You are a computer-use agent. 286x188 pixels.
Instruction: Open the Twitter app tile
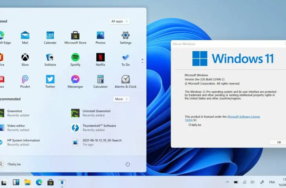[50, 82]
